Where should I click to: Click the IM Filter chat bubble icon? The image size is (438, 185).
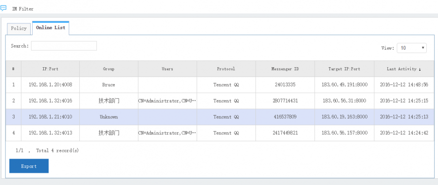tap(3, 8)
